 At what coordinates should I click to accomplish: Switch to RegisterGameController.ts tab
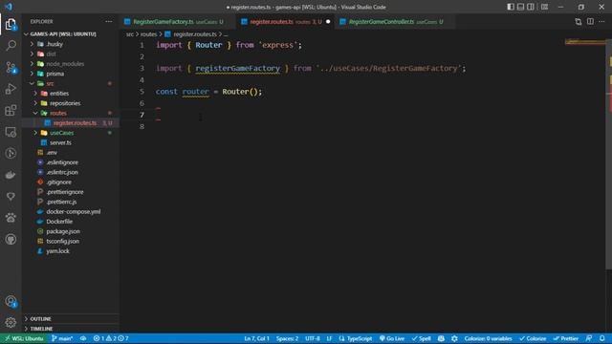395,22
